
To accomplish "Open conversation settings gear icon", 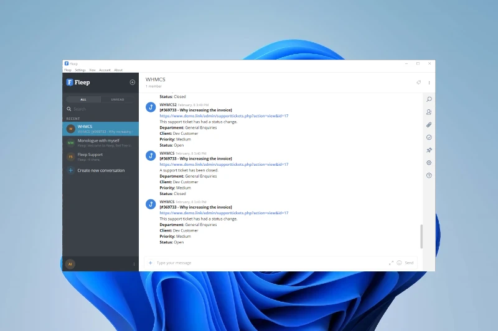I will pos(429,163).
